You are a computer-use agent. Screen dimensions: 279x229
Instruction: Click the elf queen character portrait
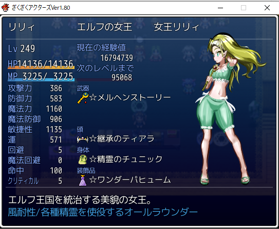coord(231,109)
